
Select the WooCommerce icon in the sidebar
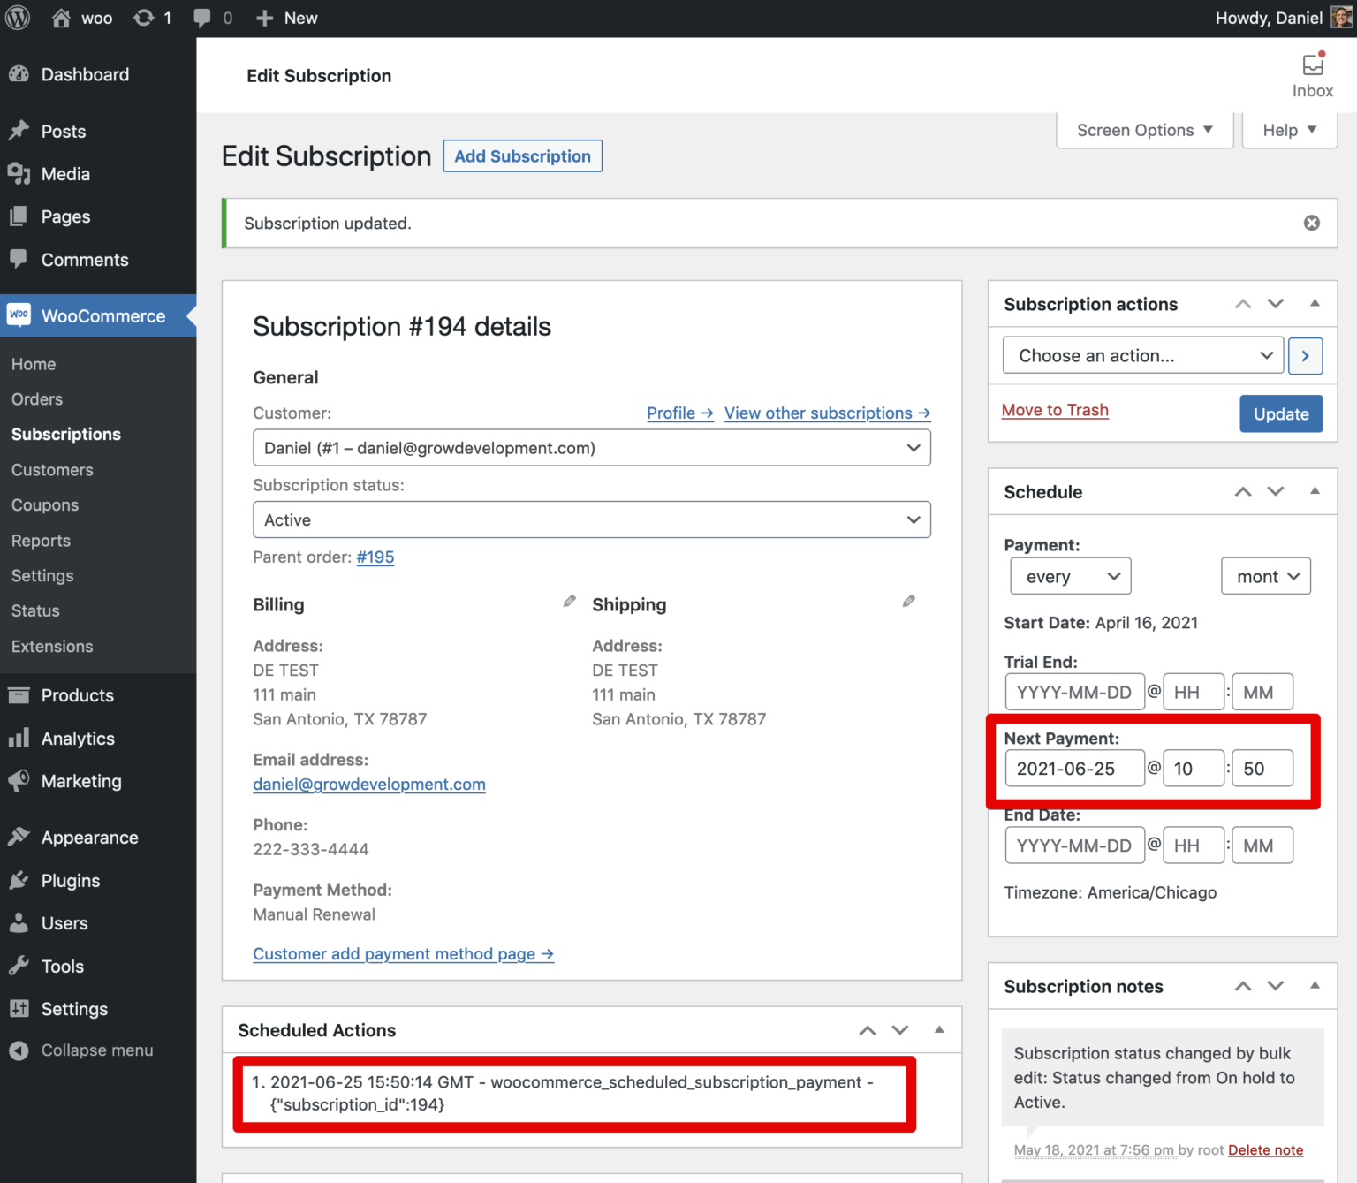(x=19, y=315)
